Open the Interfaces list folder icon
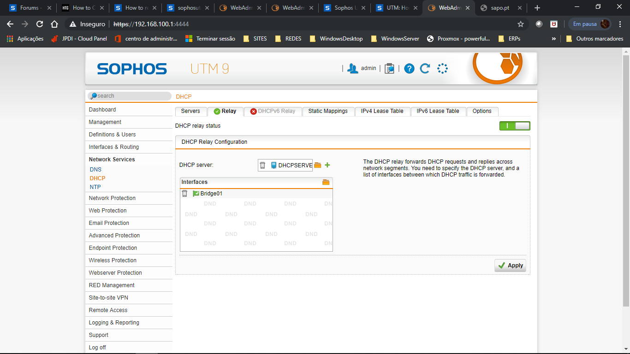The height and width of the screenshot is (354, 630). [326, 182]
